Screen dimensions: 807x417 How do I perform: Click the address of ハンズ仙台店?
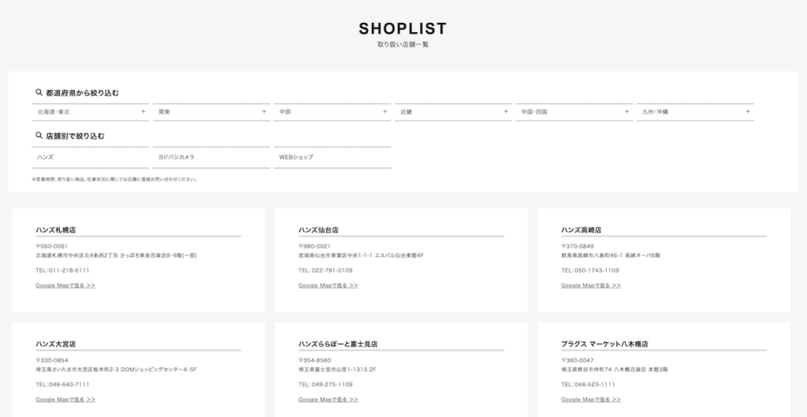[x=361, y=255]
